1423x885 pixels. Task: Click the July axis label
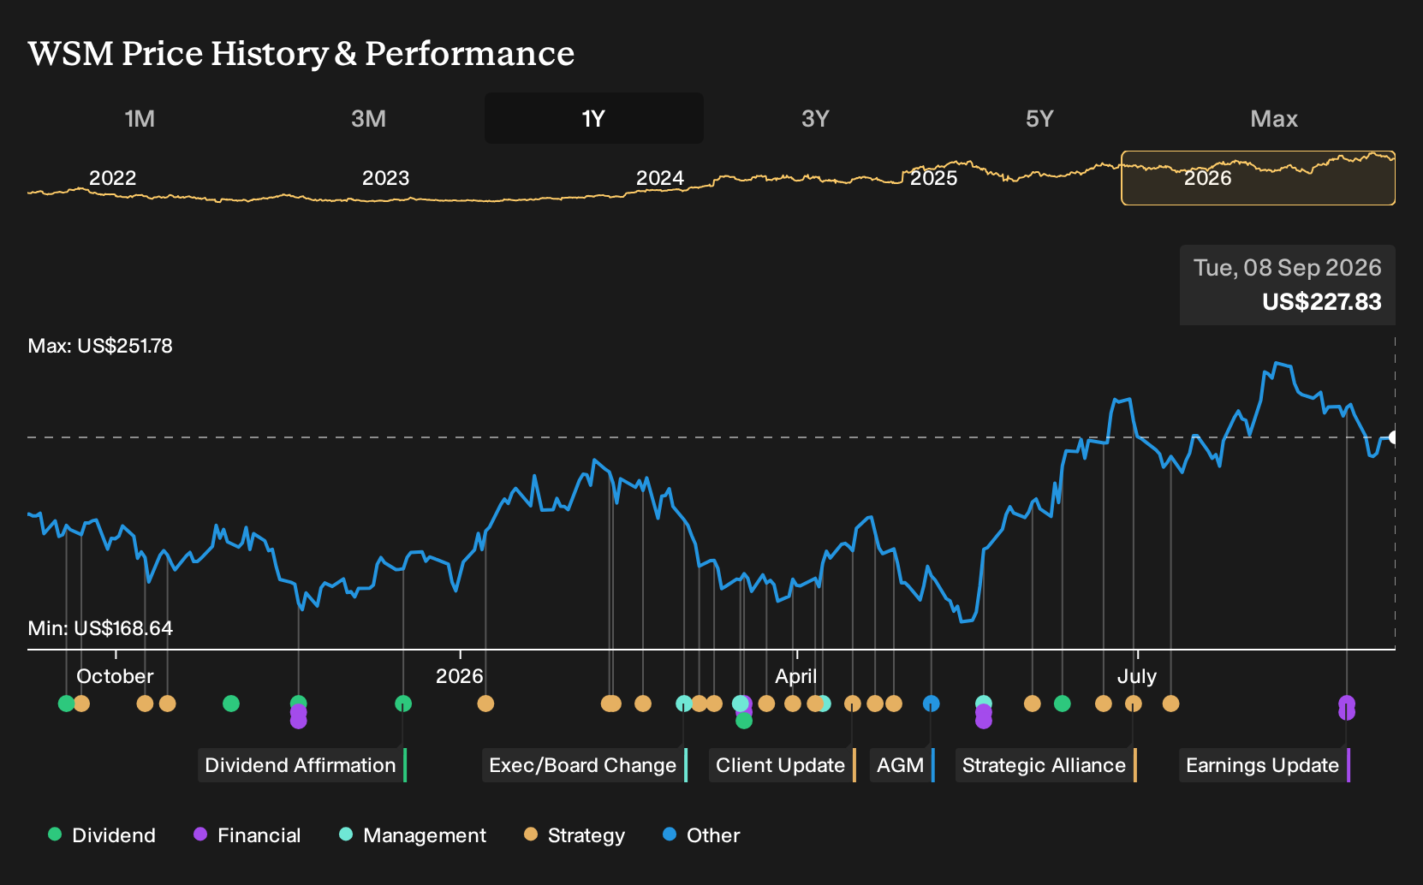[1137, 676]
